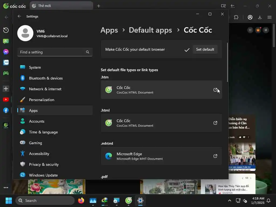Open Privacy & security settings

coord(55,164)
